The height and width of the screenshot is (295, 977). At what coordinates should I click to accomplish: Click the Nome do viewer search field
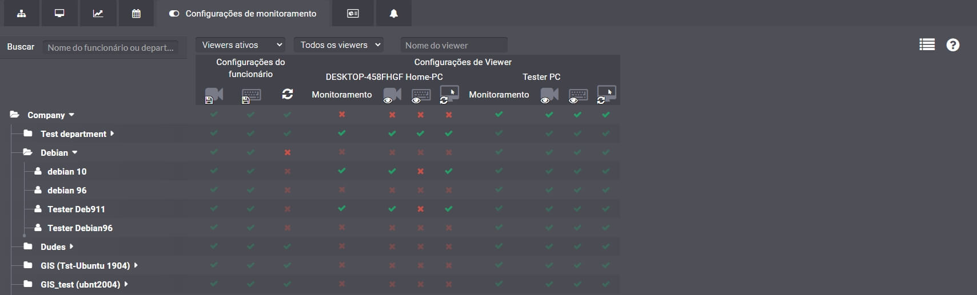tap(453, 45)
